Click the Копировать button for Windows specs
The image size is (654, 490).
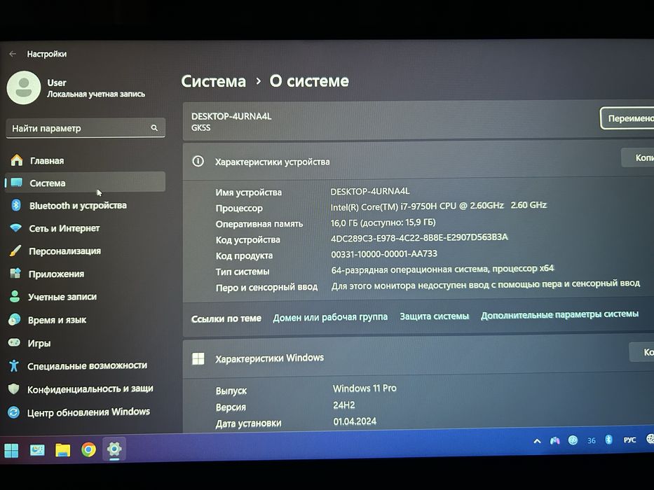click(x=642, y=352)
